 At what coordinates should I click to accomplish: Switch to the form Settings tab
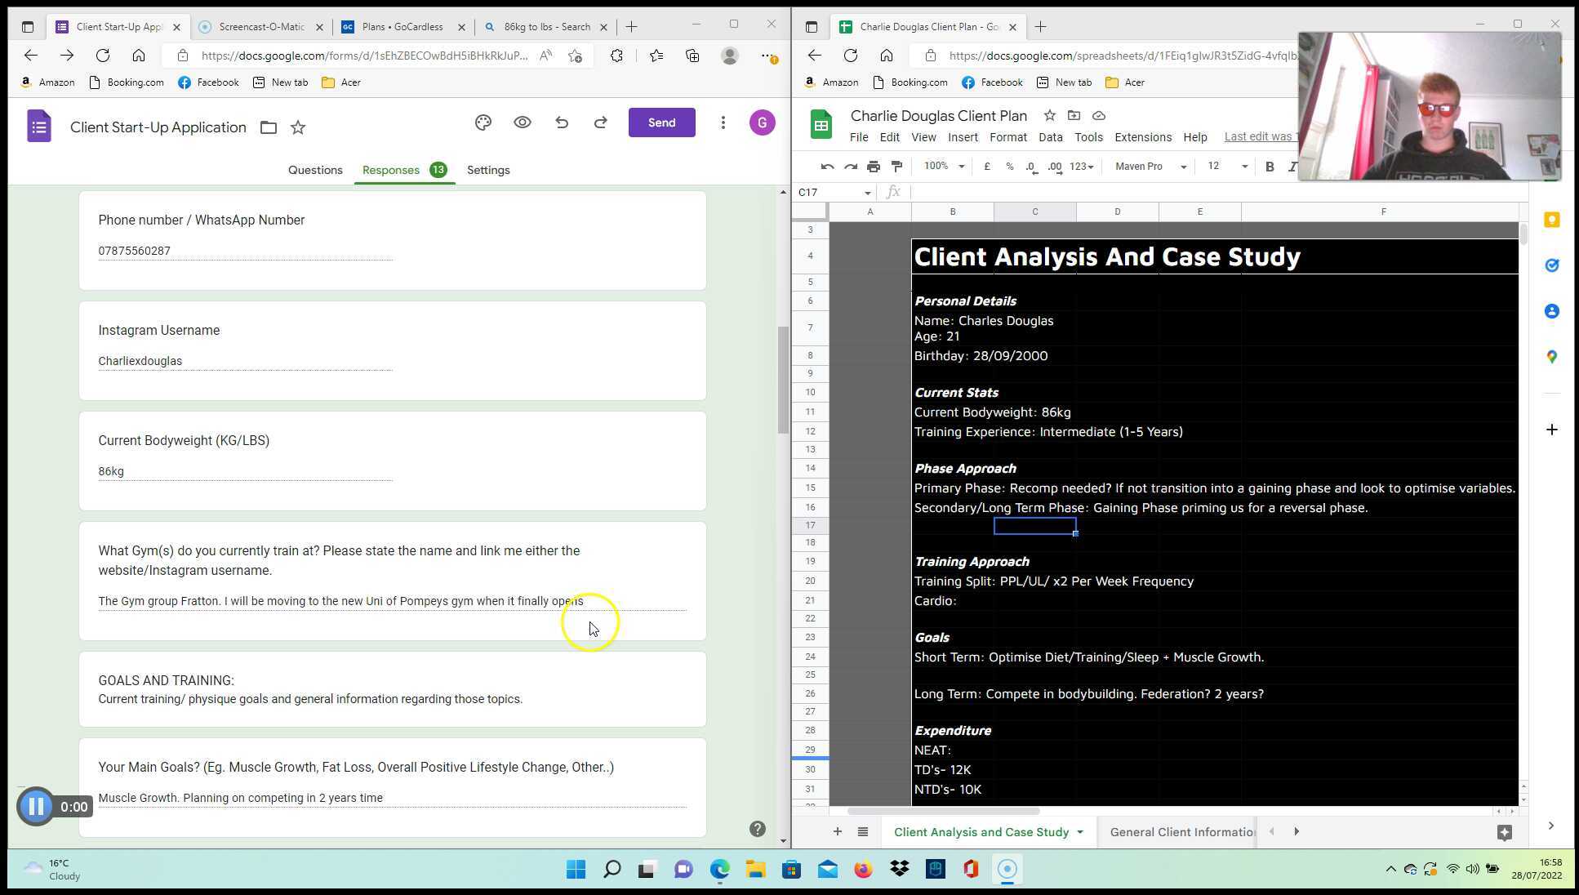click(x=488, y=170)
